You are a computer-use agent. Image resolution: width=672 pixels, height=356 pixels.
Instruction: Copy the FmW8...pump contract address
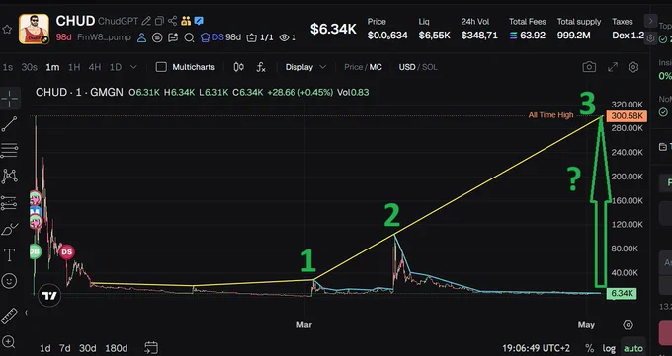pos(104,37)
